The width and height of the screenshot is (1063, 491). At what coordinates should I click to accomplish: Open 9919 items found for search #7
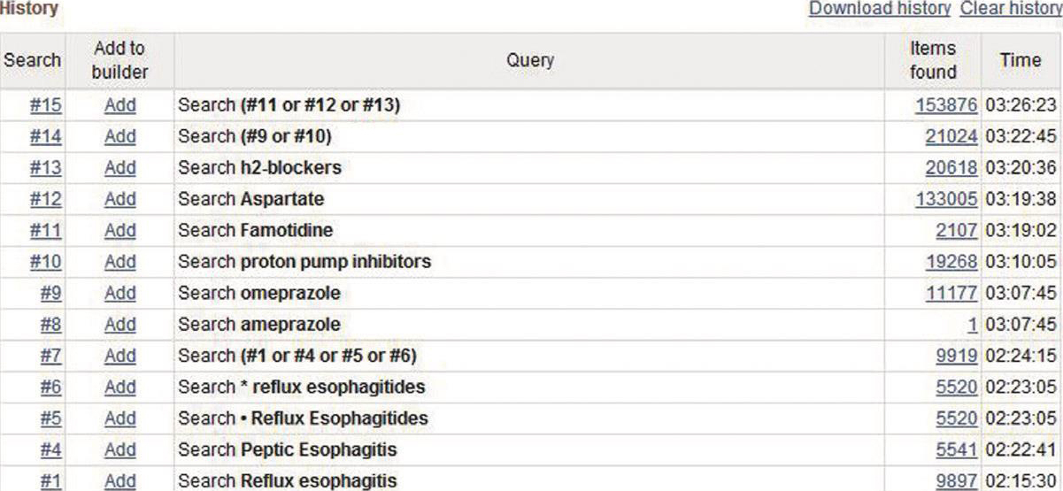point(956,356)
